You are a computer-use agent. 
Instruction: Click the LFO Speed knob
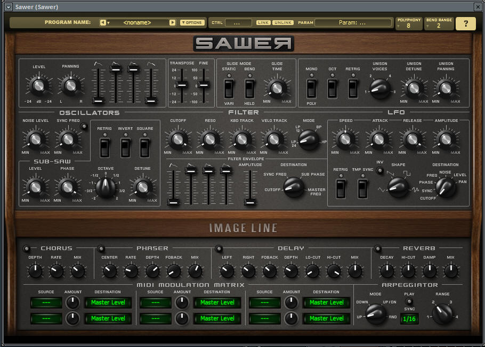(345, 140)
